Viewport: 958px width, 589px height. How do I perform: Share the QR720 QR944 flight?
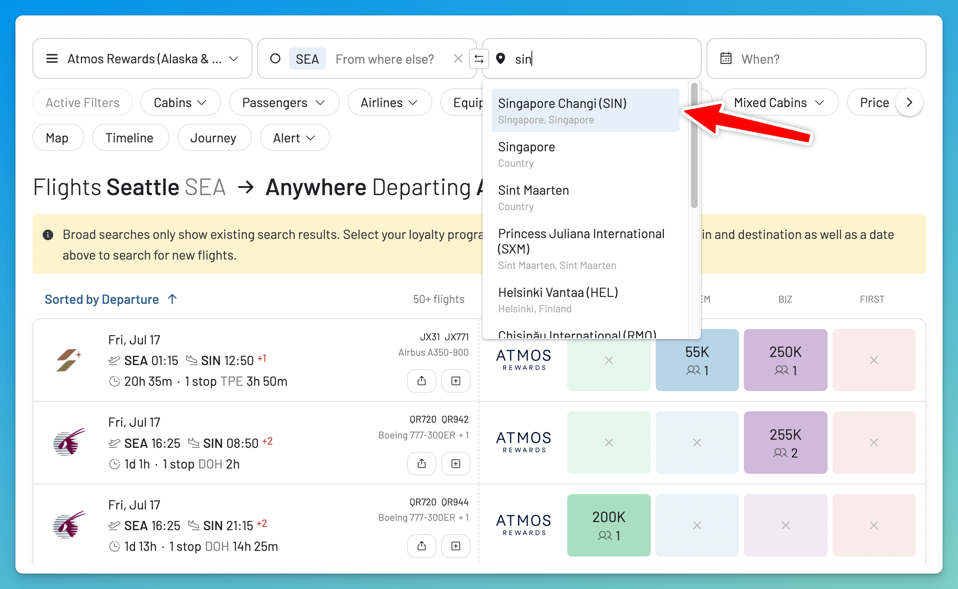422,546
